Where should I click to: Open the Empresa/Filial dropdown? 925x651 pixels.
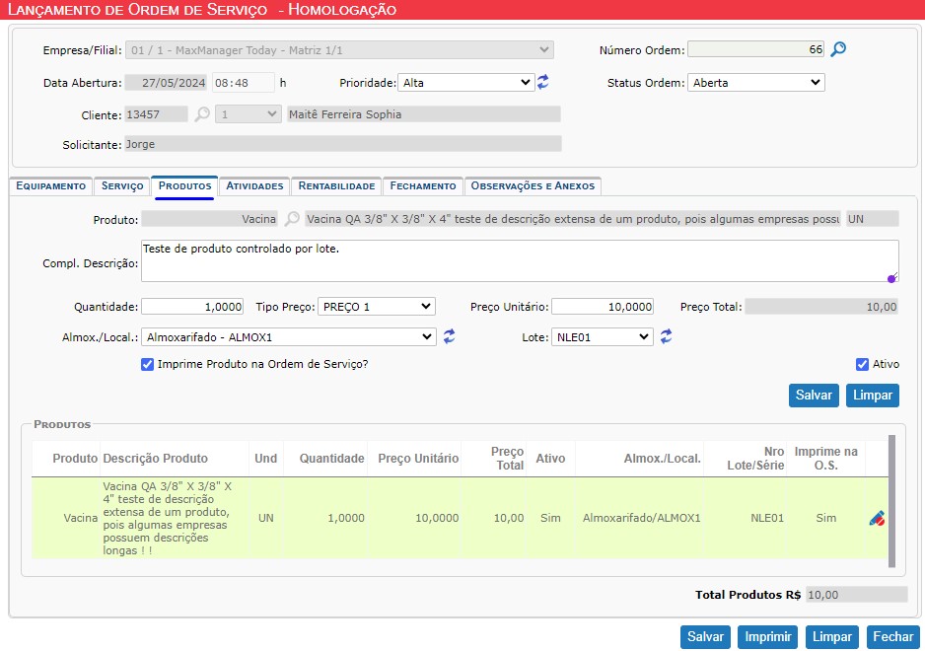(x=339, y=50)
